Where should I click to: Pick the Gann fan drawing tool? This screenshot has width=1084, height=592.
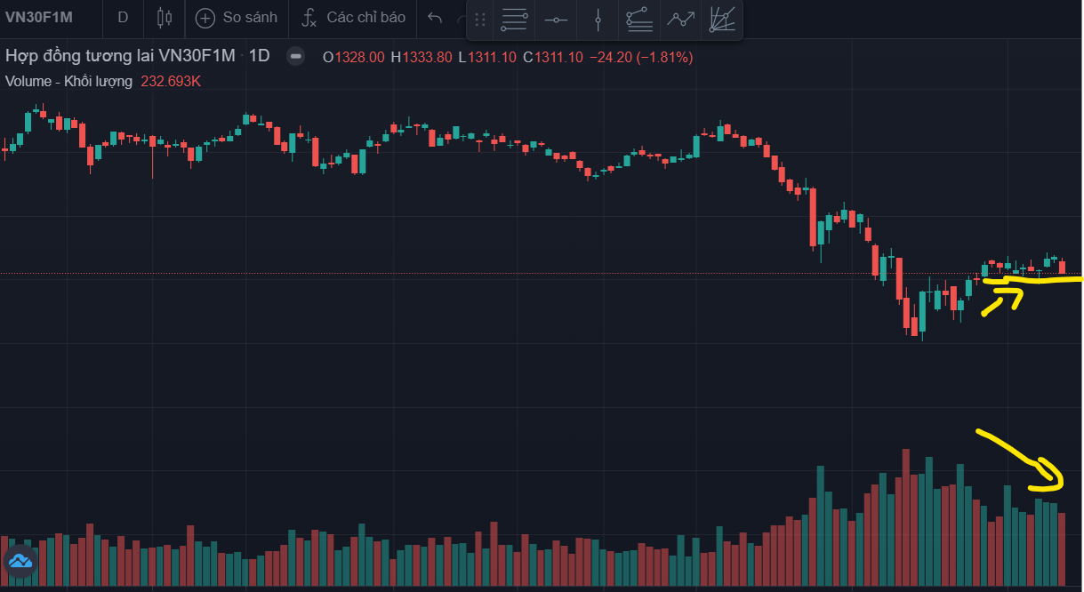click(721, 20)
